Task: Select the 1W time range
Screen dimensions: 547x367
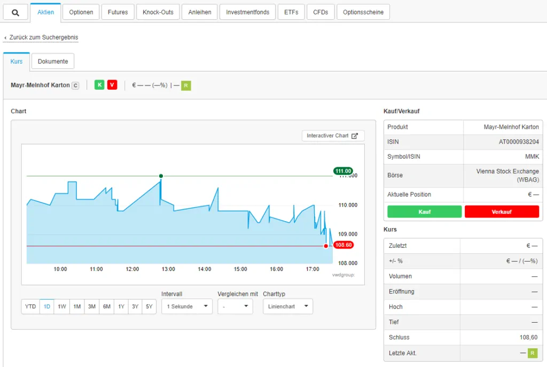Action: [x=62, y=306]
